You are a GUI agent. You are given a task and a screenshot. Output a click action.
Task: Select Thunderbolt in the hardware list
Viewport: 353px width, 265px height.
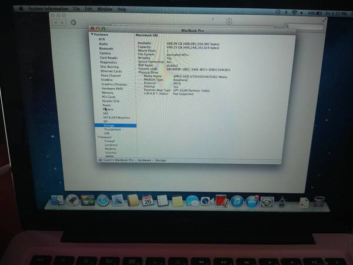(112, 130)
